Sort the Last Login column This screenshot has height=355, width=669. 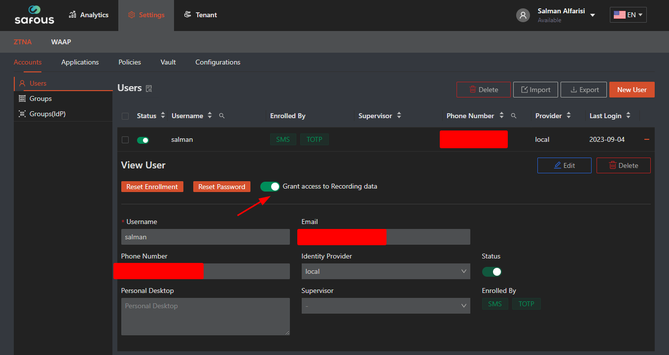[x=628, y=116]
